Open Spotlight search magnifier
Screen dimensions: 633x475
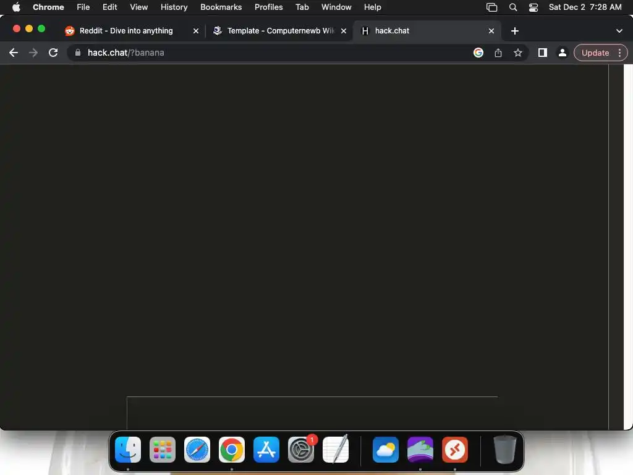pos(513,7)
